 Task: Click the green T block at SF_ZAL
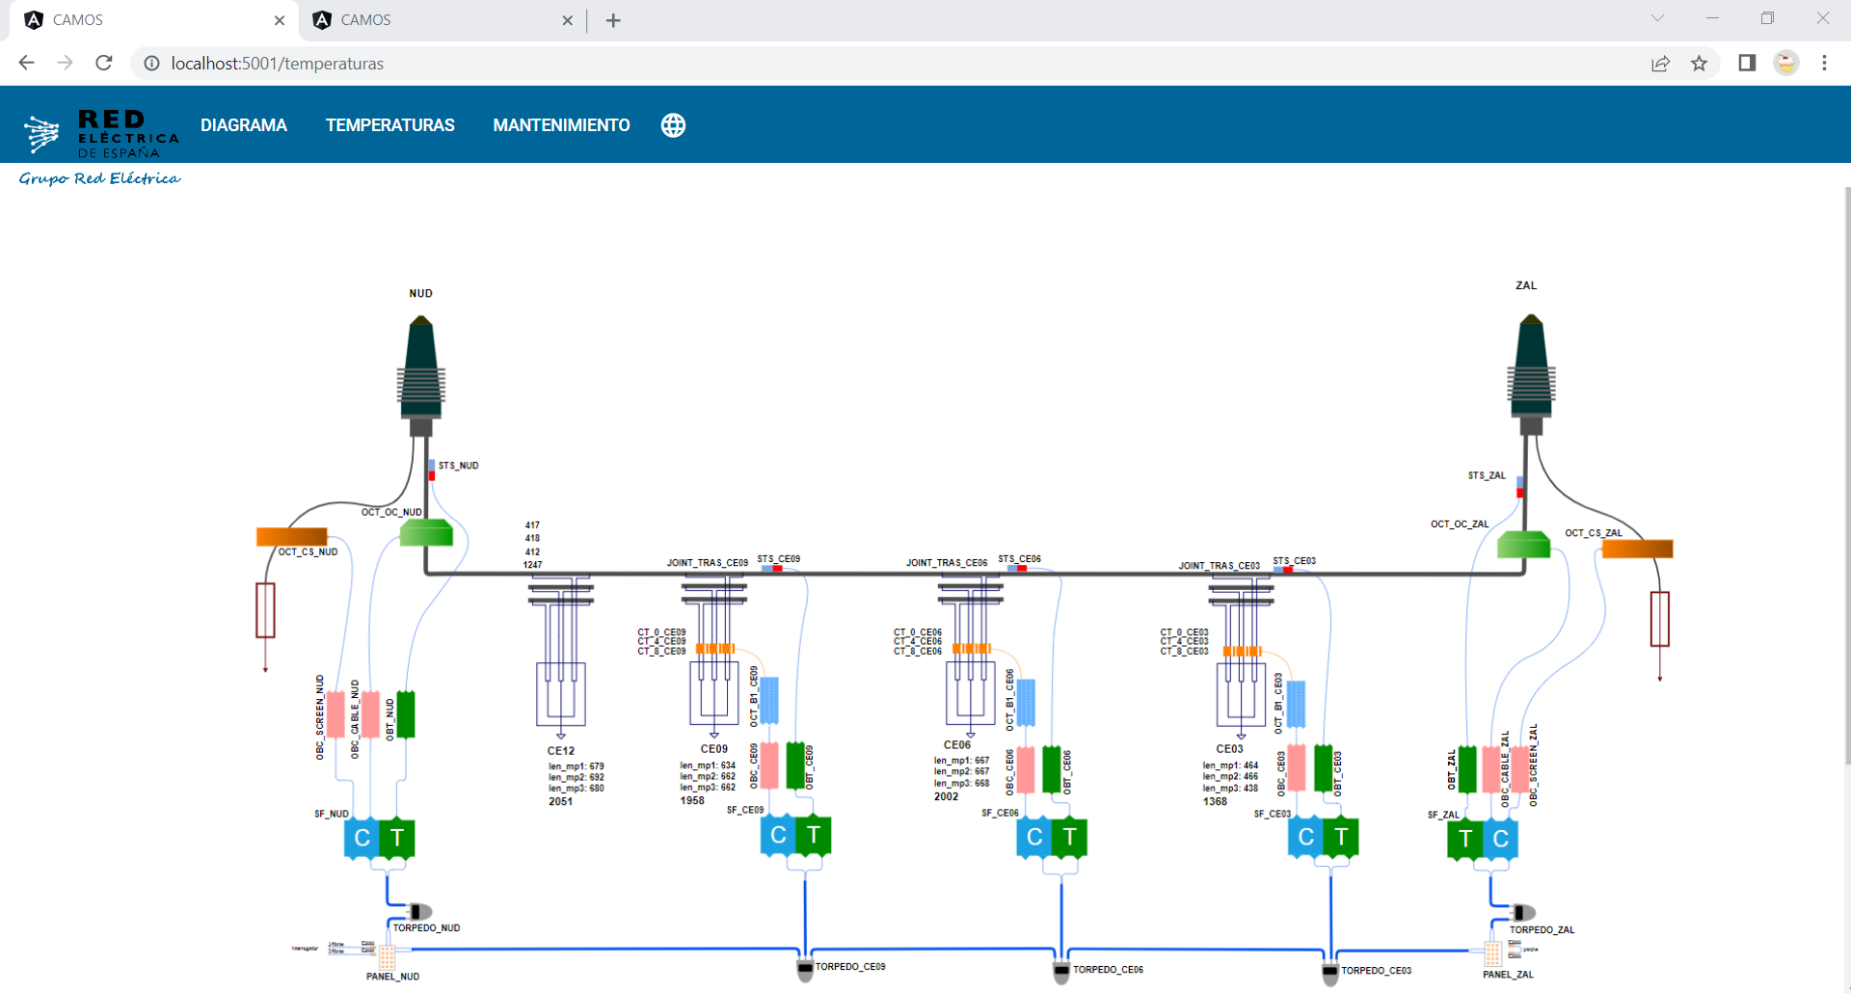pyautogui.click(x=1465, y=839)
